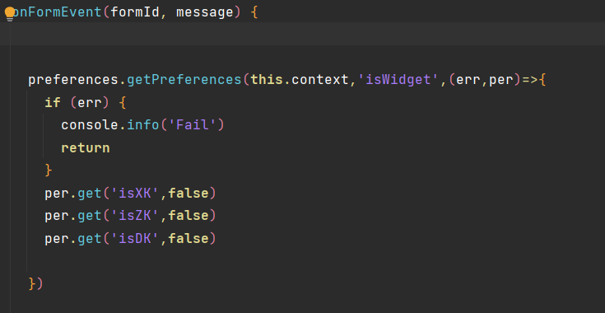Click the message parameter
This screenshot has width=605, height=313.
[205, 12]
